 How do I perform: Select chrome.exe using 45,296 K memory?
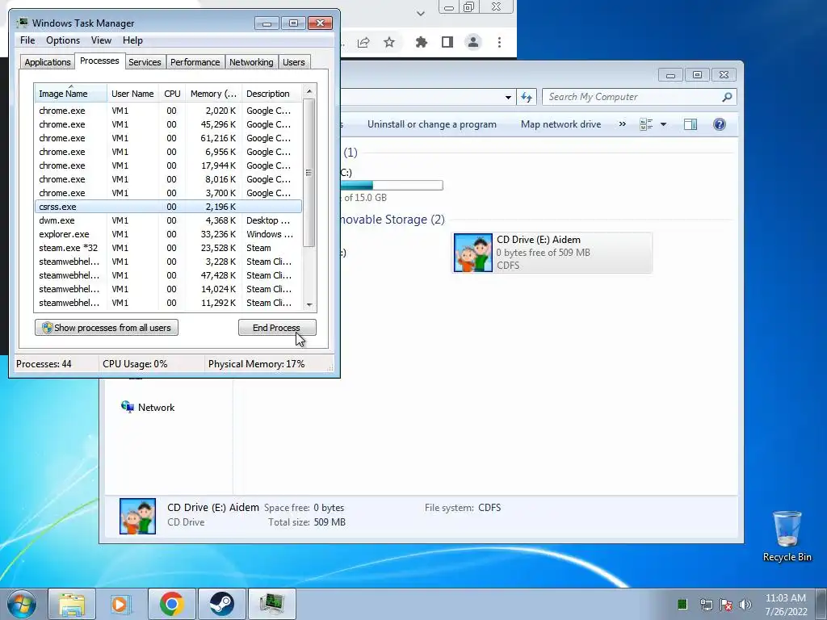[x=169, y=124]
